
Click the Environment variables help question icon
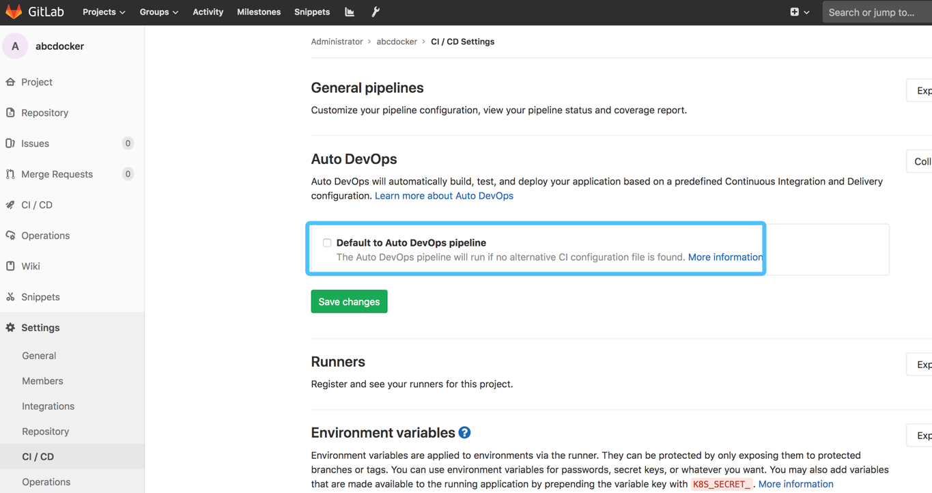click(x=465, y=433)
